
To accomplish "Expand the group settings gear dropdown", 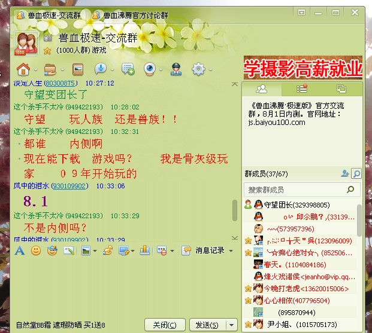I will 211,70.
